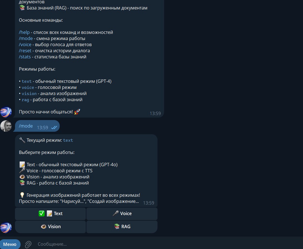Click the paperclip attachment icon
The image size is (303, 249).
pyautogui.click(x=28, y=244)
